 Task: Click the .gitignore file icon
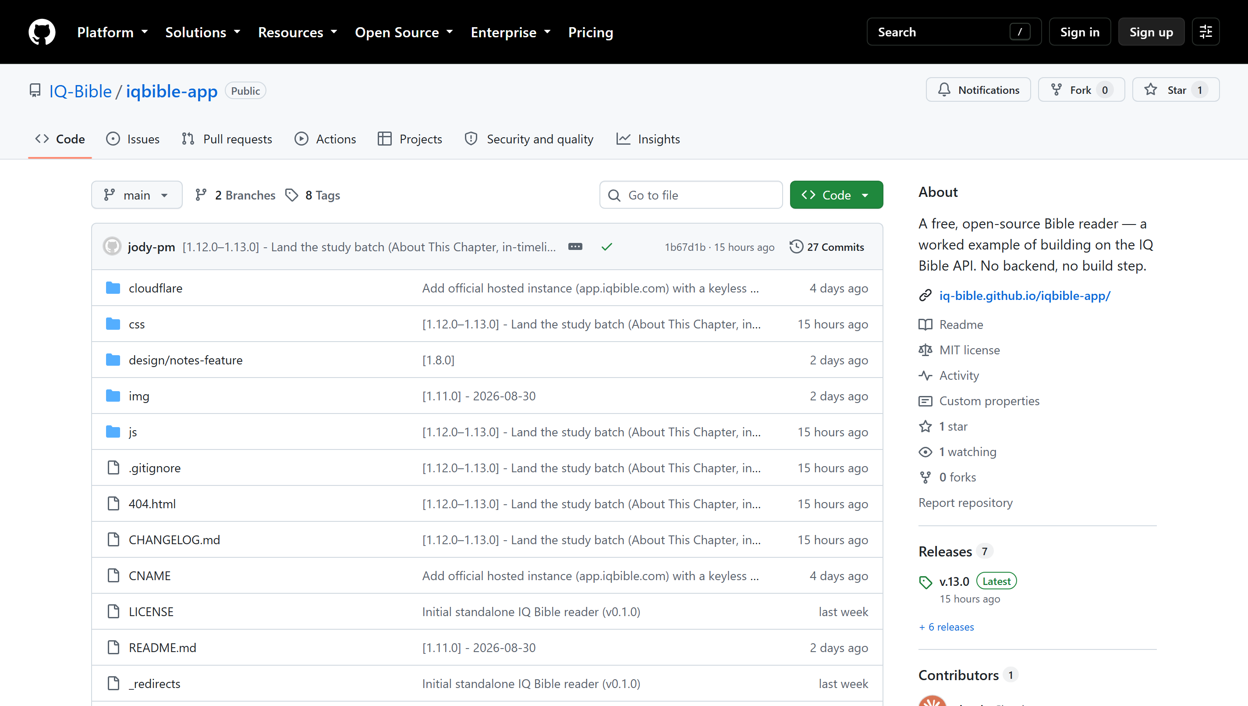tap(113, 468)
